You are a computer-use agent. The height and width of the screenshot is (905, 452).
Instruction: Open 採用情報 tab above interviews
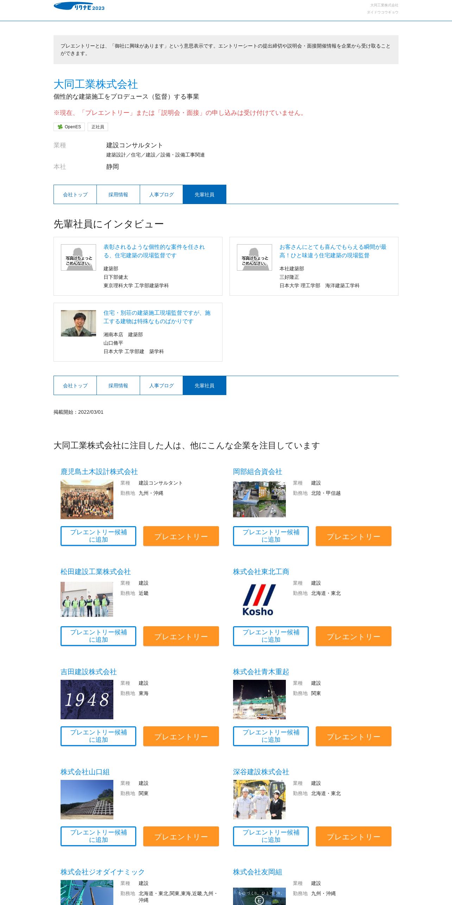pyautogui.click(x=118, y=195)
